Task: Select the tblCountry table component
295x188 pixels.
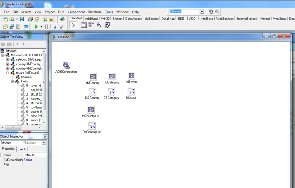Action: click(x=93, y=77)
